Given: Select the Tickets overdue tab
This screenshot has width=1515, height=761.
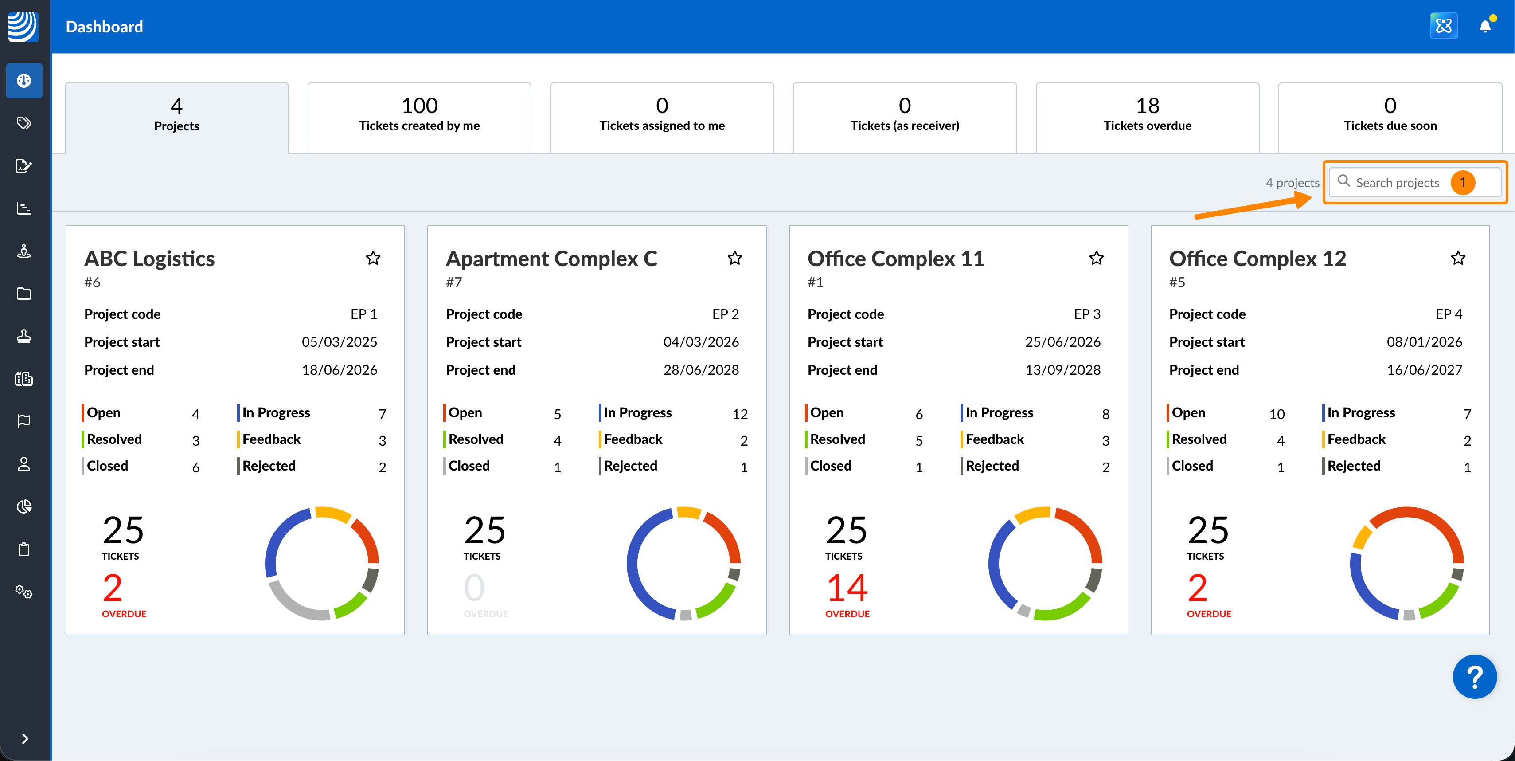Looking at the screenshot, I should tap(1147, 116).
